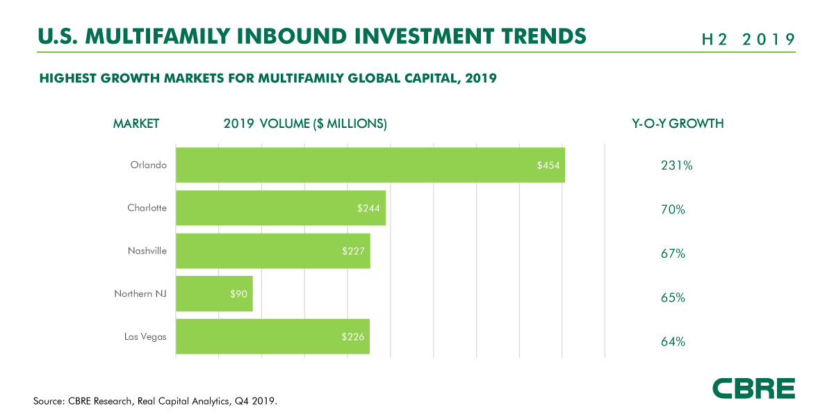Click the Highest Growth Markets subtitle
This screenshot has width=834, height=417.
[268, 79]
